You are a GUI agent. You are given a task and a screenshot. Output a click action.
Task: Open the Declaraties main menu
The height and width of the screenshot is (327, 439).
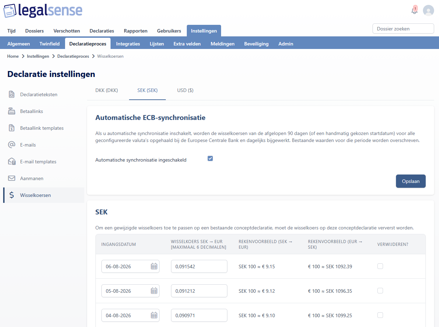(x=102, y=31)
